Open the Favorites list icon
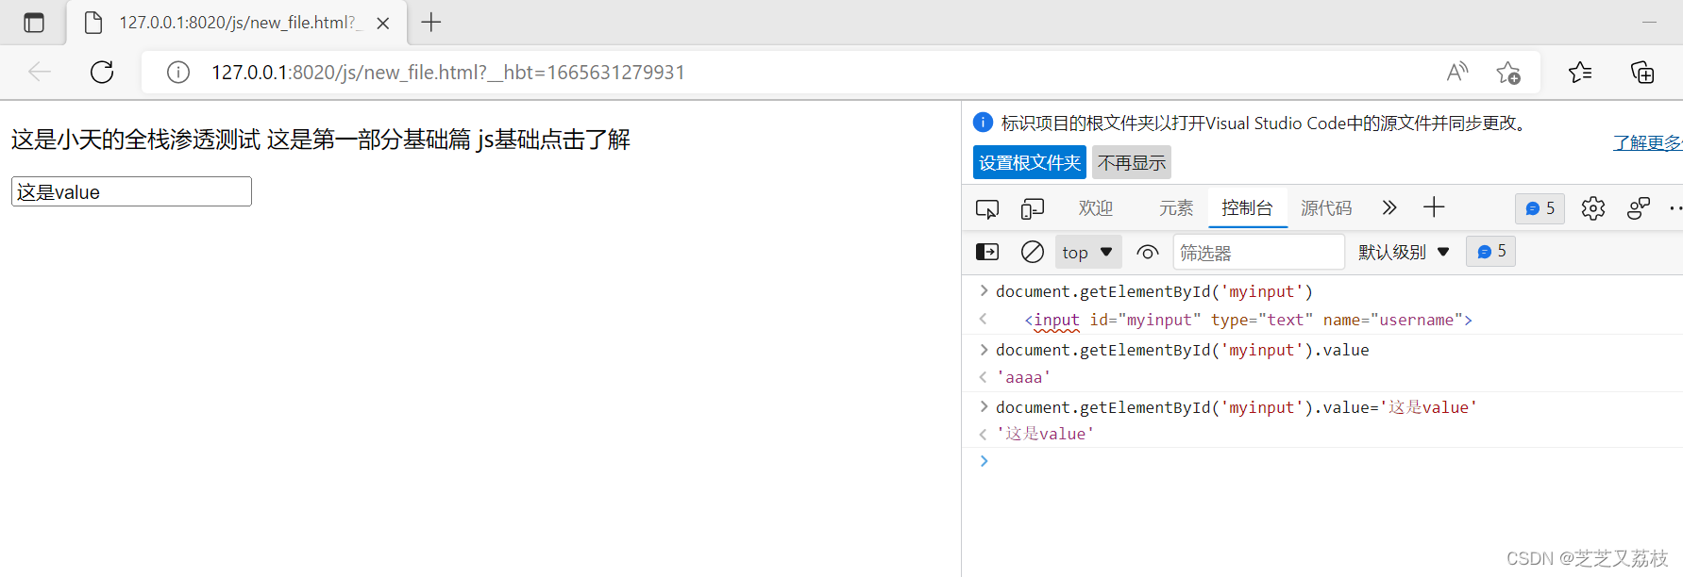Viewport: 1683px width, 577px height. click(x=1580, y=72)
